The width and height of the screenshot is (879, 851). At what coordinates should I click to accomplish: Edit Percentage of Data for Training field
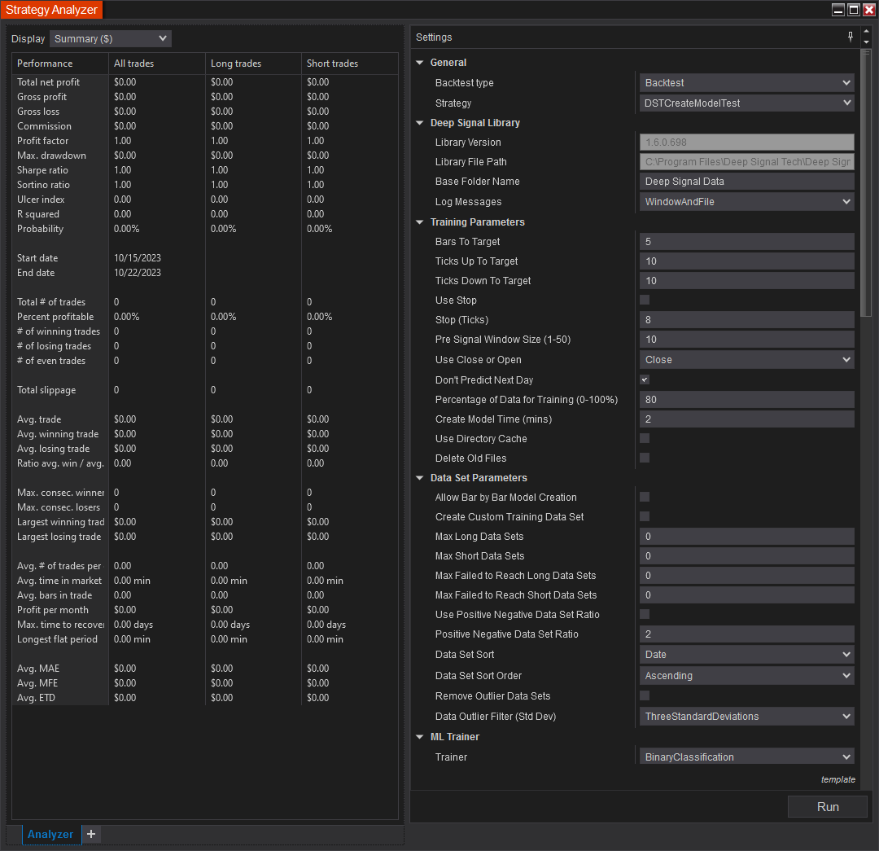[746, 399]
